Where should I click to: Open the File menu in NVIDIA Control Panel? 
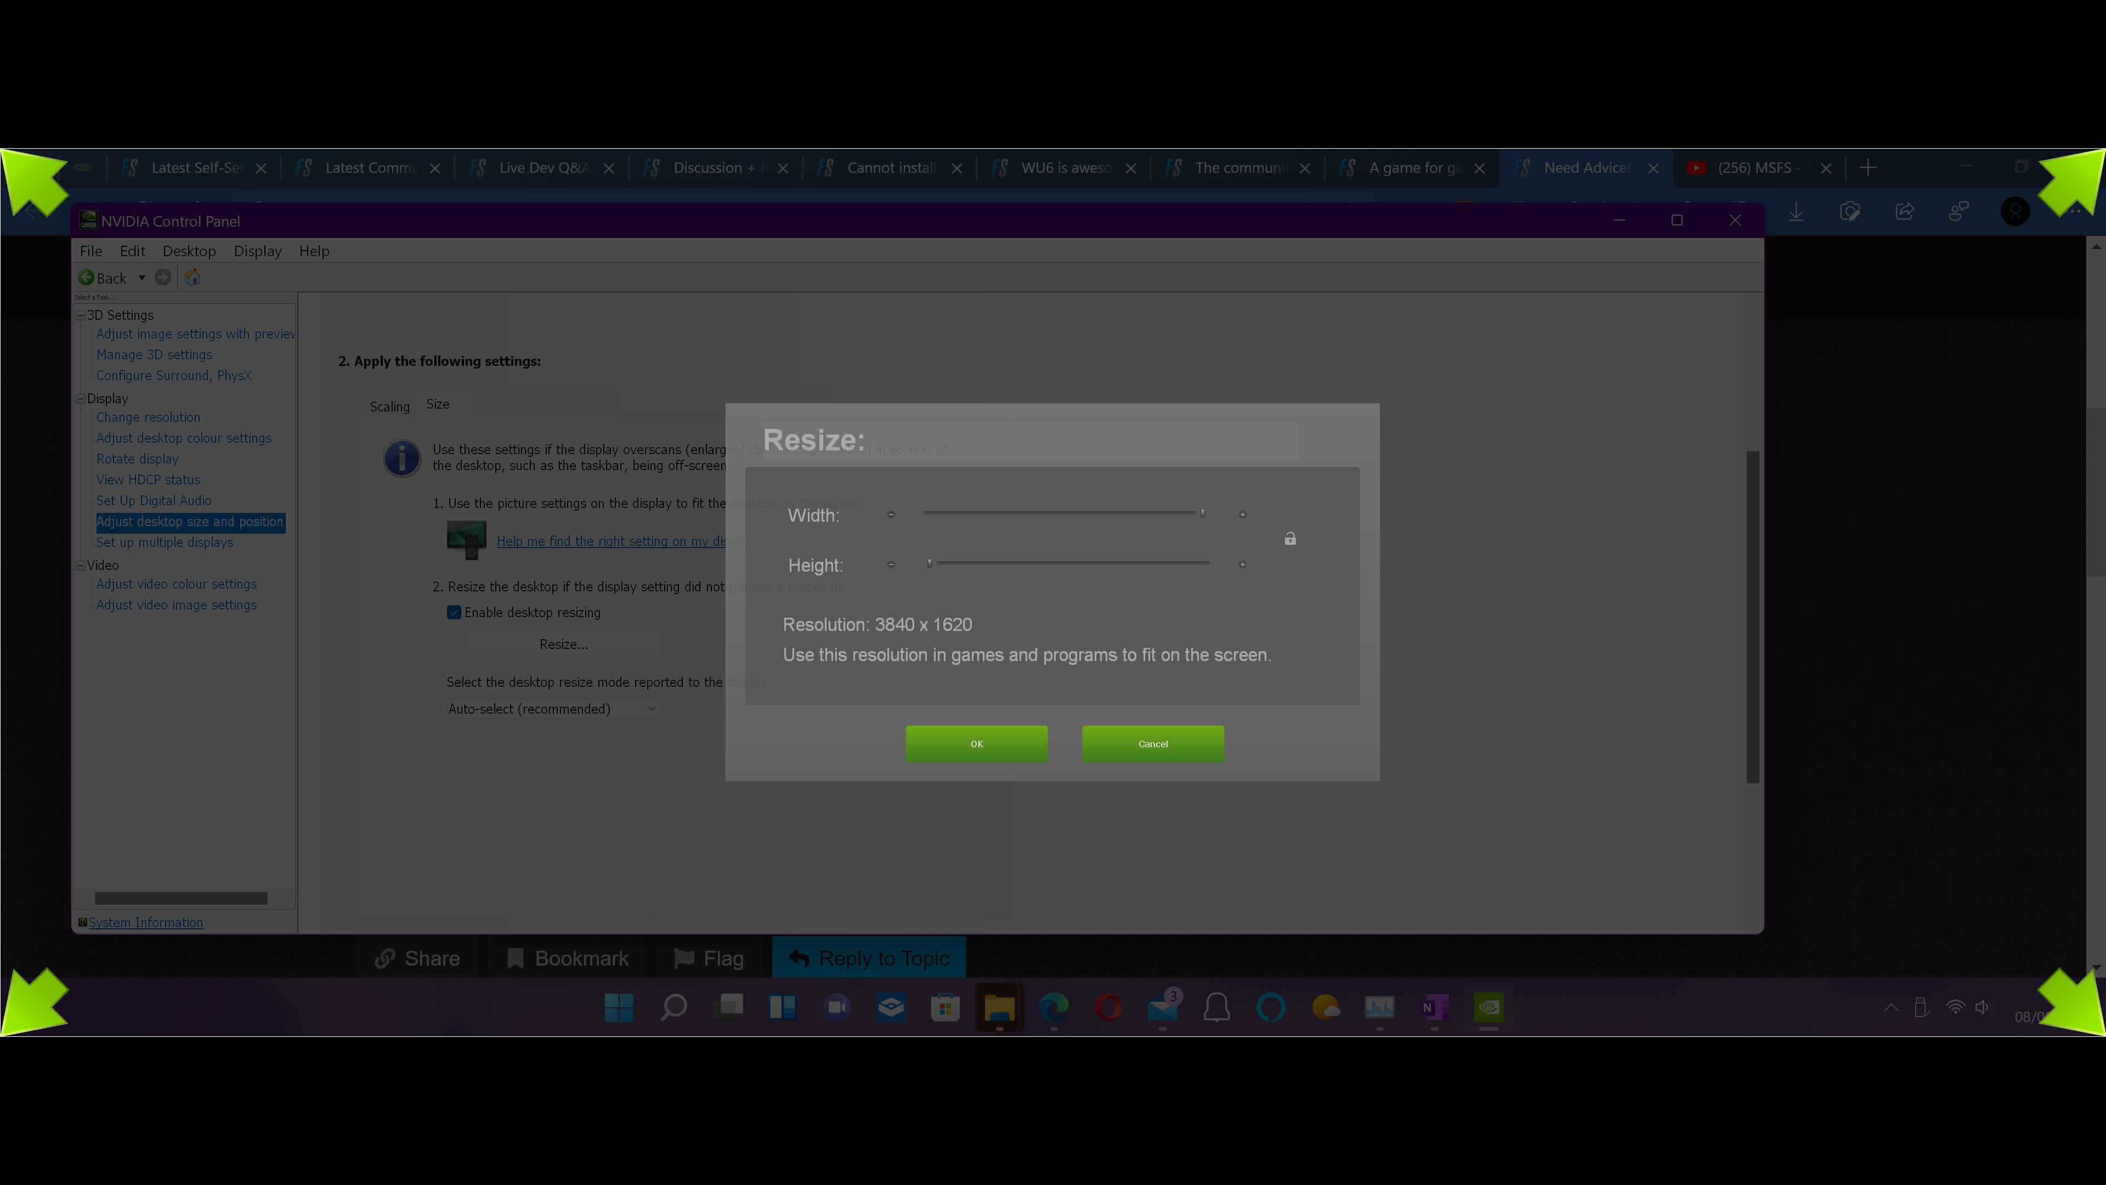click(x=90, y=251)
